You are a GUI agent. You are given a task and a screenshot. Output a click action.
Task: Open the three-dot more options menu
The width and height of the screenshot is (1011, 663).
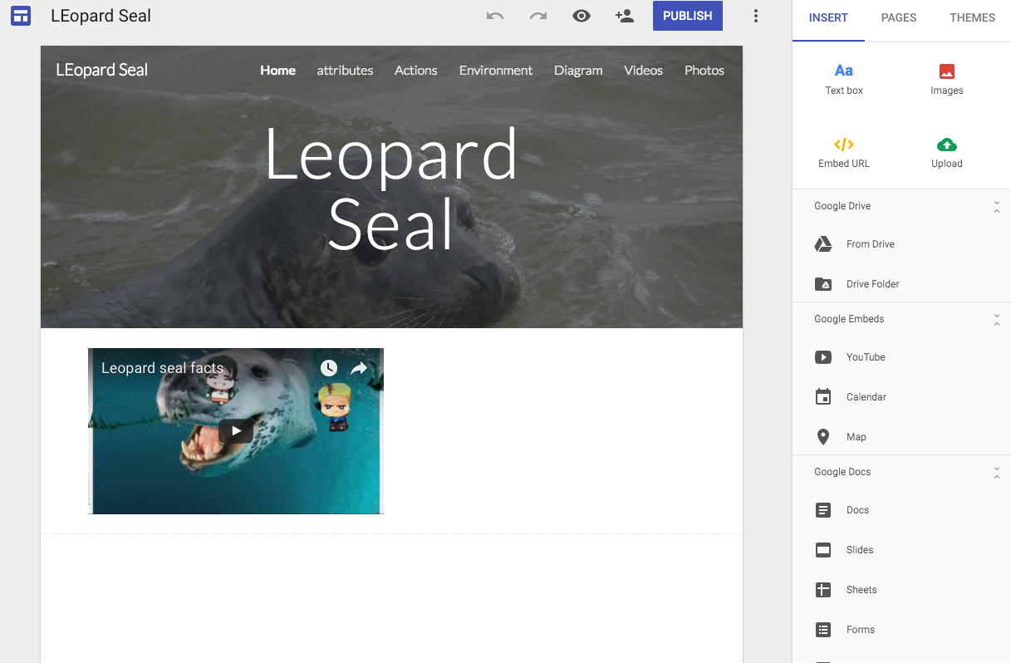pyautogui.click(x=755, y=16)
